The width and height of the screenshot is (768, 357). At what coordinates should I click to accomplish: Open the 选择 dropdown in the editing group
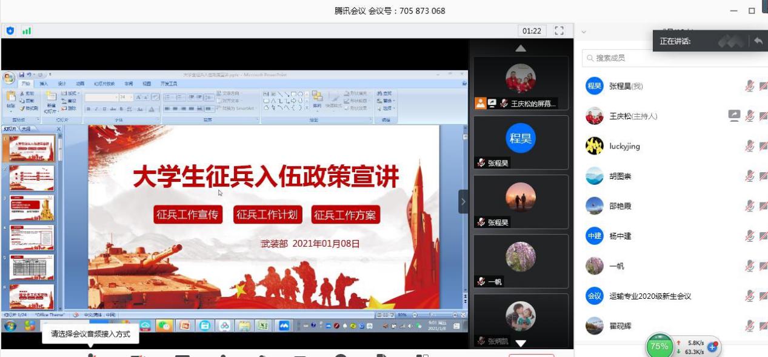click(384, 108)
